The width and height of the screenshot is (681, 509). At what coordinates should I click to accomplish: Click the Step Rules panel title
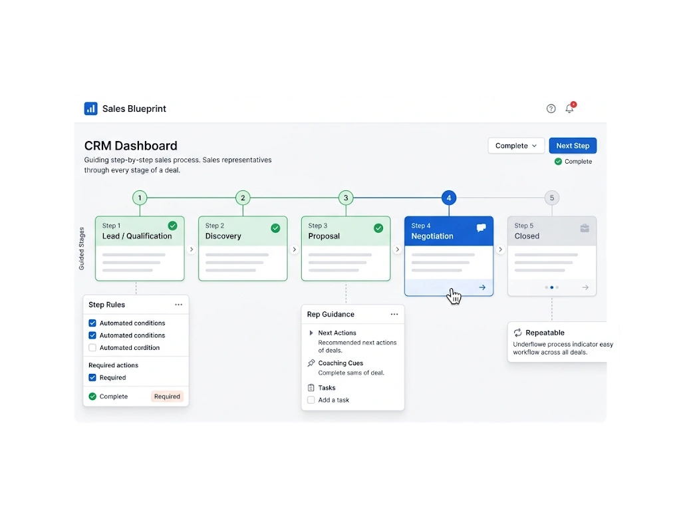(107, 305)
